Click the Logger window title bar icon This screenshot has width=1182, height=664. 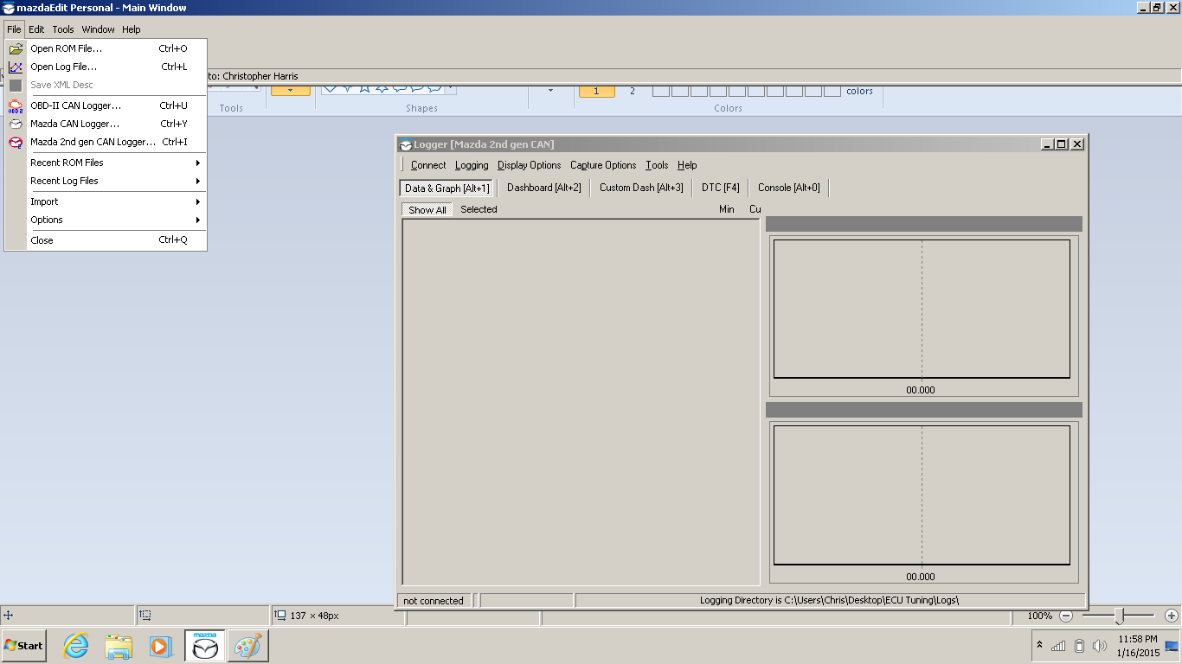[405, 144]
